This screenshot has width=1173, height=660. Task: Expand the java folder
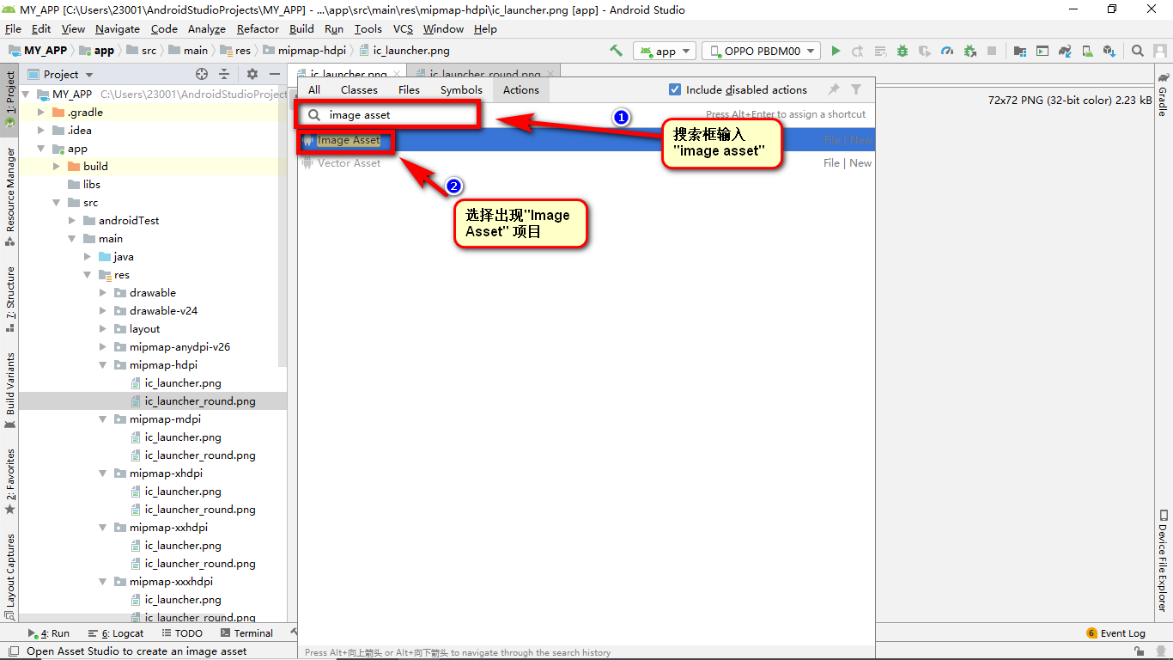point(88,257)
